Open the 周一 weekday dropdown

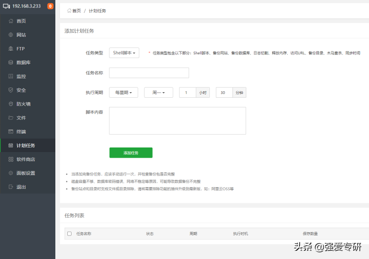pos(159,93)
